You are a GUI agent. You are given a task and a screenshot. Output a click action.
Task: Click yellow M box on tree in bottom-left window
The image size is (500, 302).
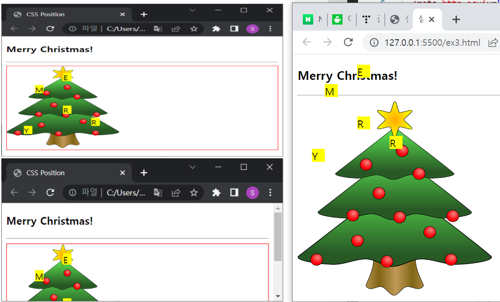click(x=39, y=276)
